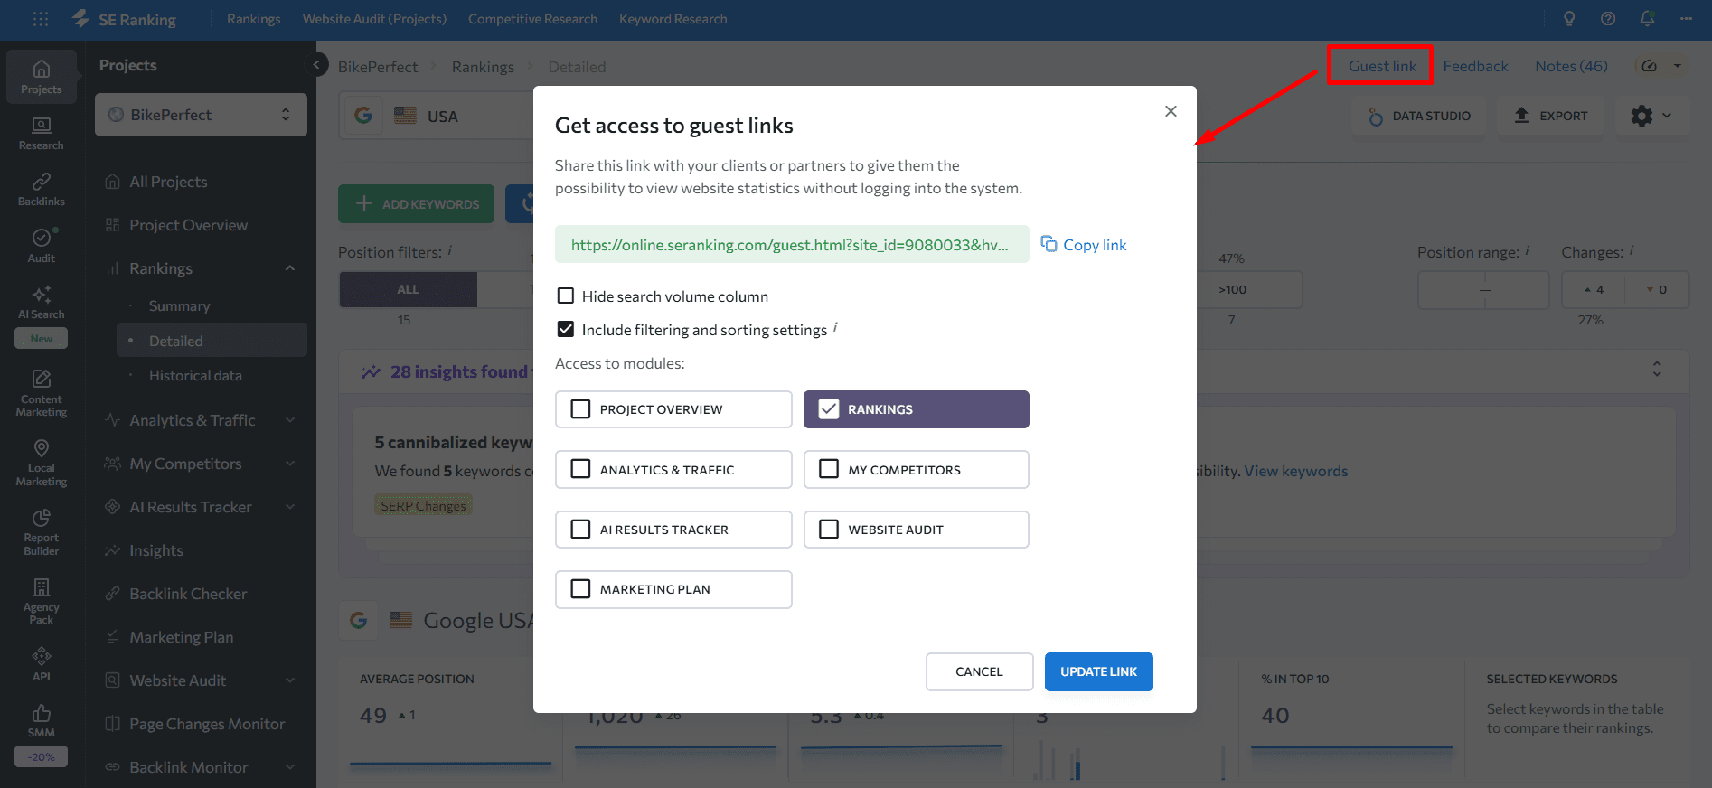Enable Marketing Plan module access
The height and width of the screenshot is (788, 1712).
point(673,589)
